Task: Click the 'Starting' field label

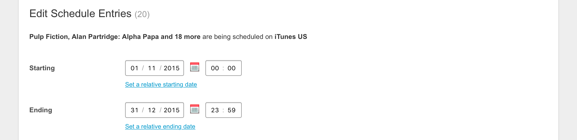Action: pyautogui.click(x=42, y=68)
